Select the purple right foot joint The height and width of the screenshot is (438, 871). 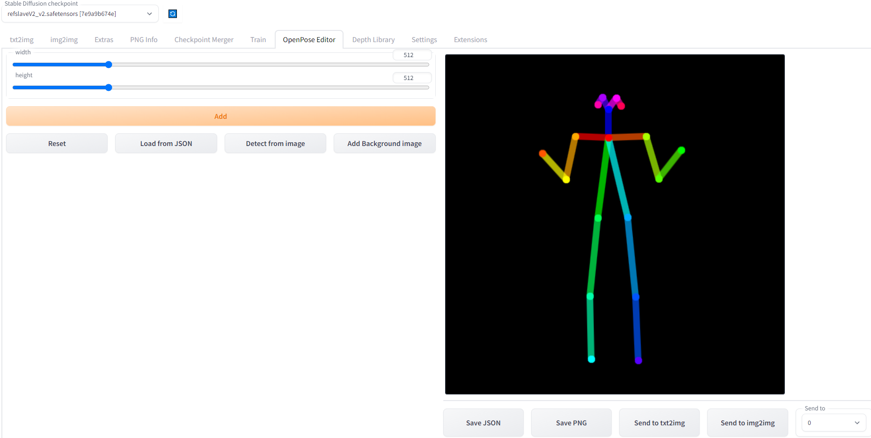click(x=638, y=360)
